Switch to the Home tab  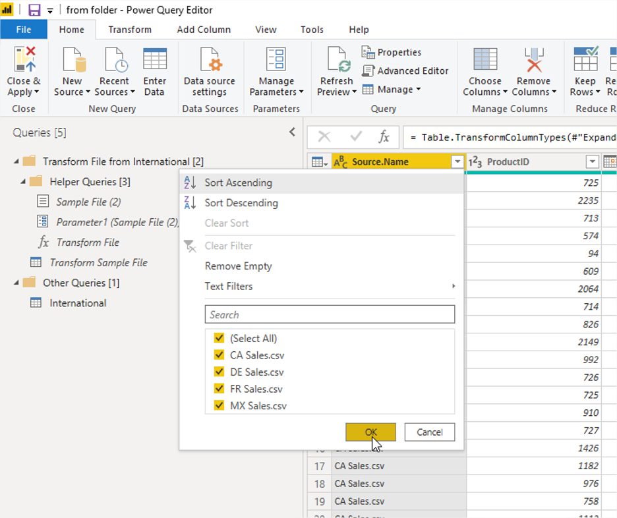point(71,30)
